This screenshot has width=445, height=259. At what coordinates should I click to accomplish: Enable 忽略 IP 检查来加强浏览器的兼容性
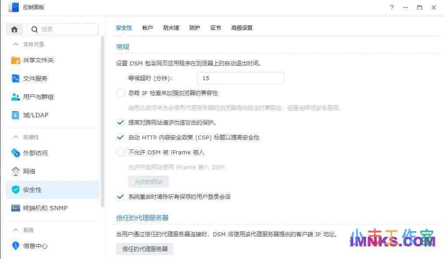click(121, 93)
